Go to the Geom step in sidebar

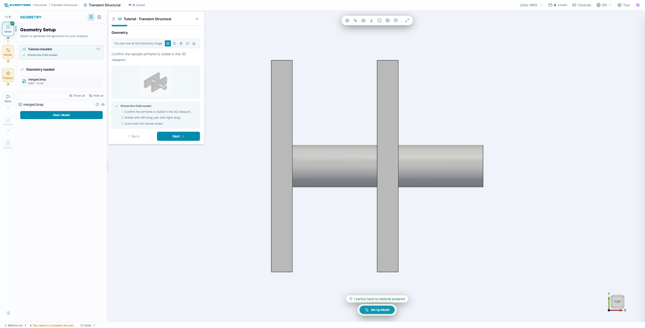pyautogui.click(x=8, y=29)
